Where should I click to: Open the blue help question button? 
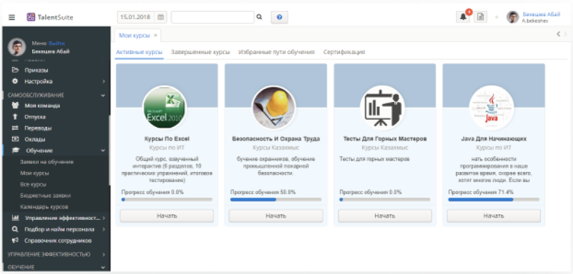pos(279,17)
